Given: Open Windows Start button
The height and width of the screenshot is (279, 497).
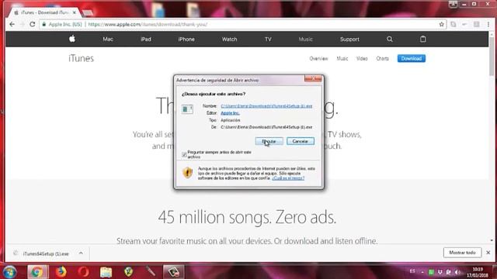Looking at the screenshot, I should (9, 272).
